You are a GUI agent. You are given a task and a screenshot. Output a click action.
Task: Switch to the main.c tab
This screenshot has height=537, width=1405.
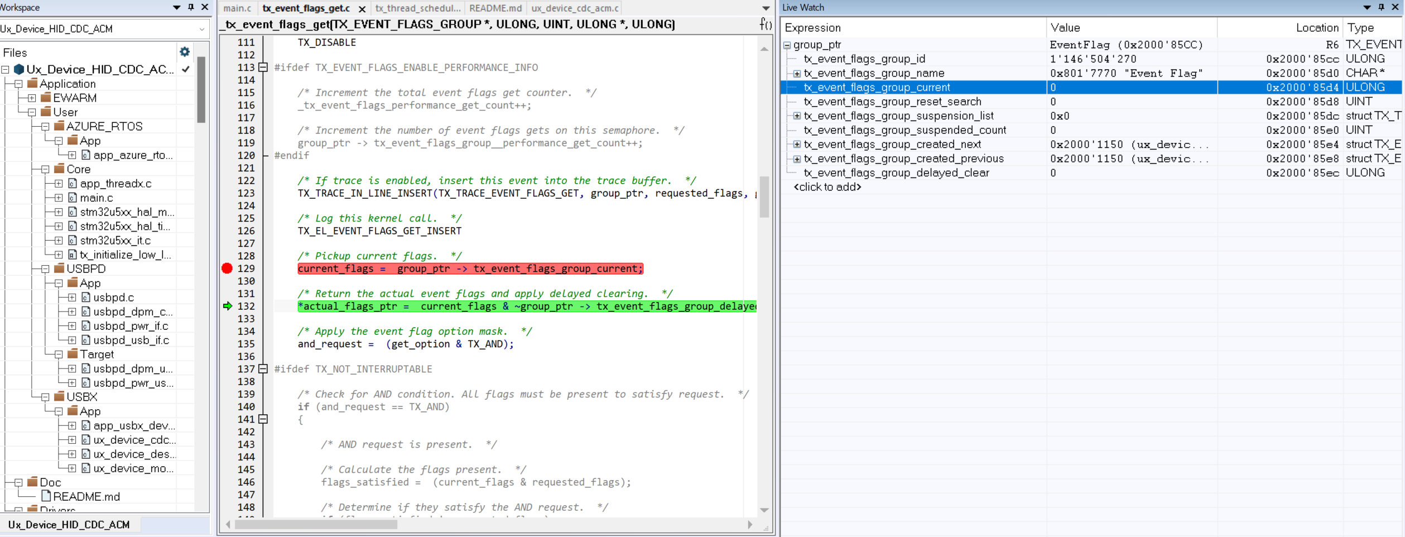pyautogui.click(x=237, y=8)
